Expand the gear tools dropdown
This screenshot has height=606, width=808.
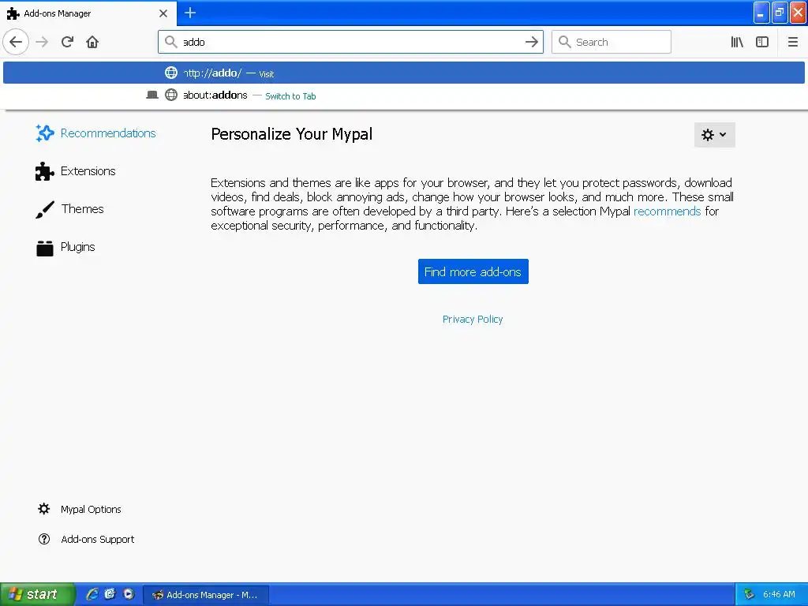tap(714, 134)
